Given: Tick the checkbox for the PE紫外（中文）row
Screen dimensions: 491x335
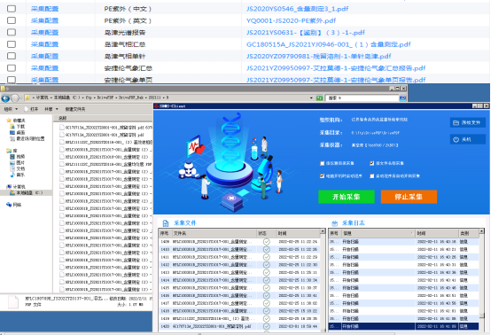Looking at the screenshot, I should coord(12,9).
